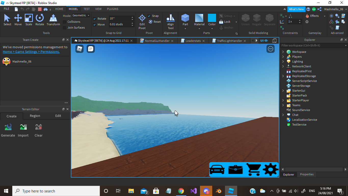Enable the Collisions checkbox
Viewport: 348px width, 196px height.
pyautogui.click(x=64, y=22)
